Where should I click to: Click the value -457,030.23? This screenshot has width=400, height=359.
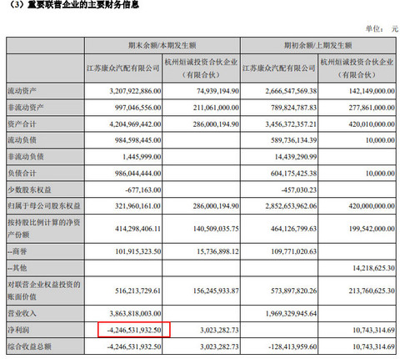[x=299, y=190]
